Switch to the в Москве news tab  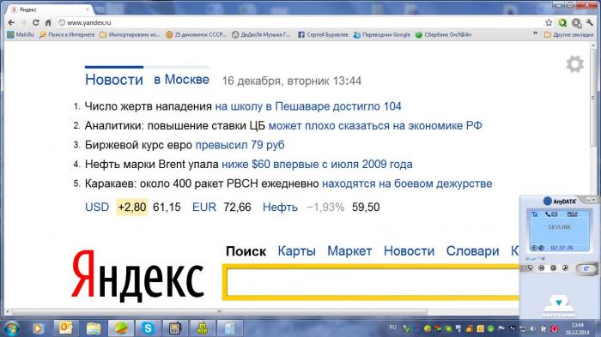[182, 80]
